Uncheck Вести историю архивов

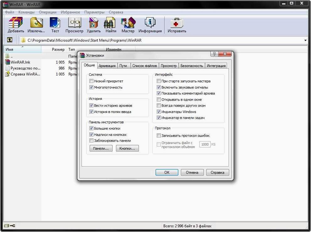click(x=91, y=106)
